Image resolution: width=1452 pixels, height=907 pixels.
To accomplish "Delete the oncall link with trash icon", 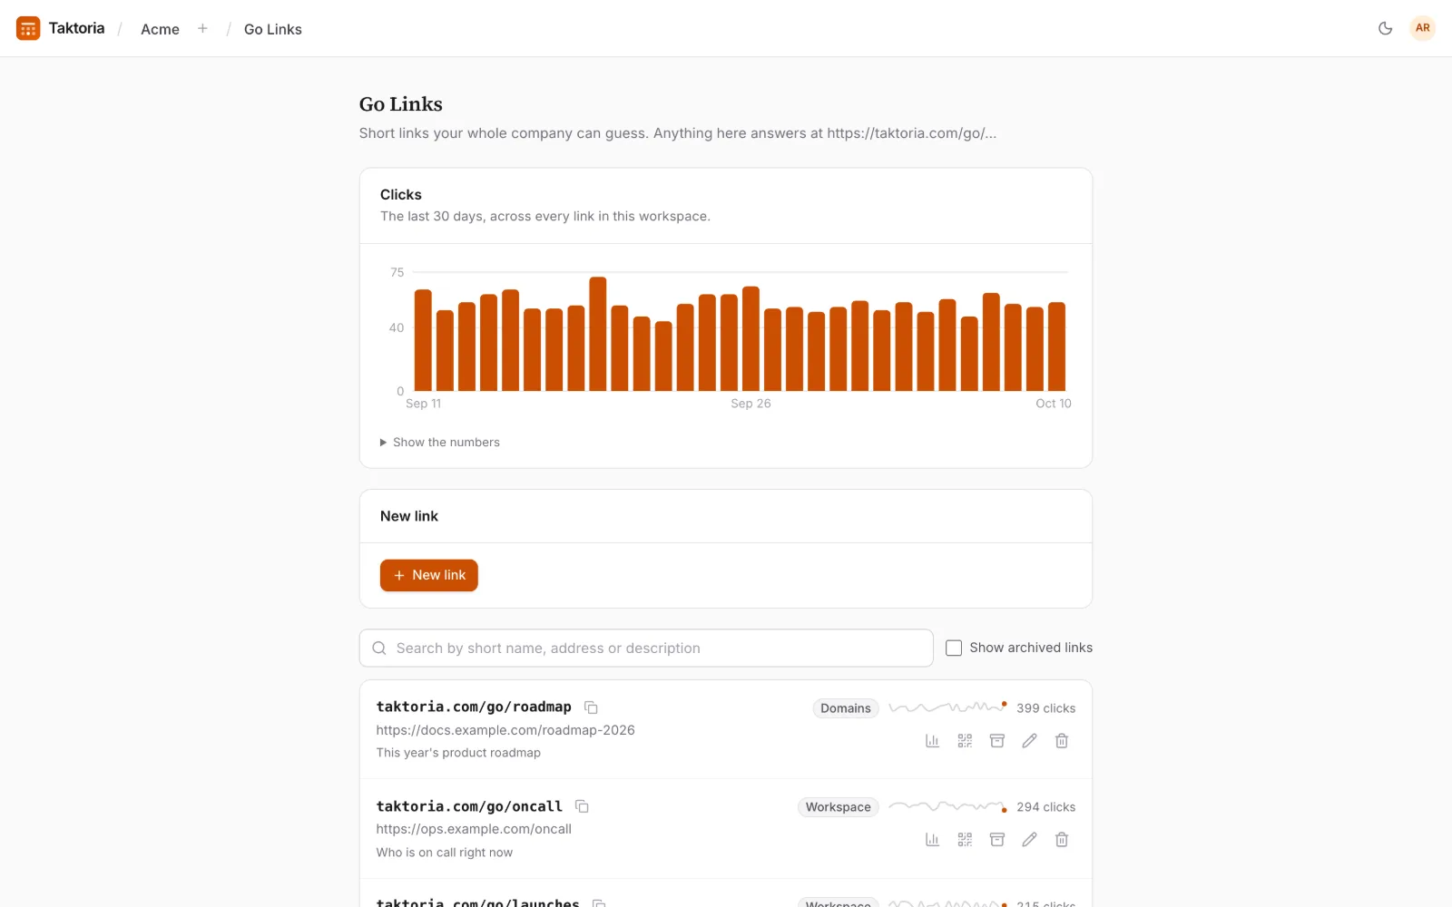I will pyautogui.click(x=1062, y=840).
